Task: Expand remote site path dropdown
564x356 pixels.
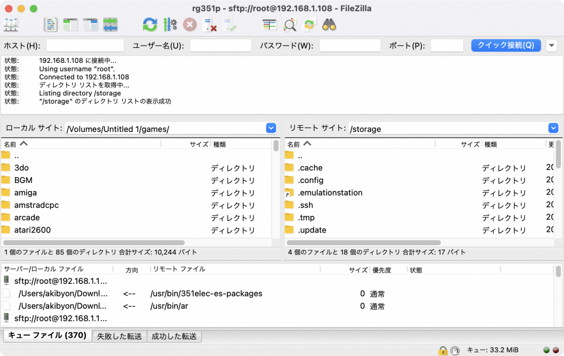Action: pos(553,128)
